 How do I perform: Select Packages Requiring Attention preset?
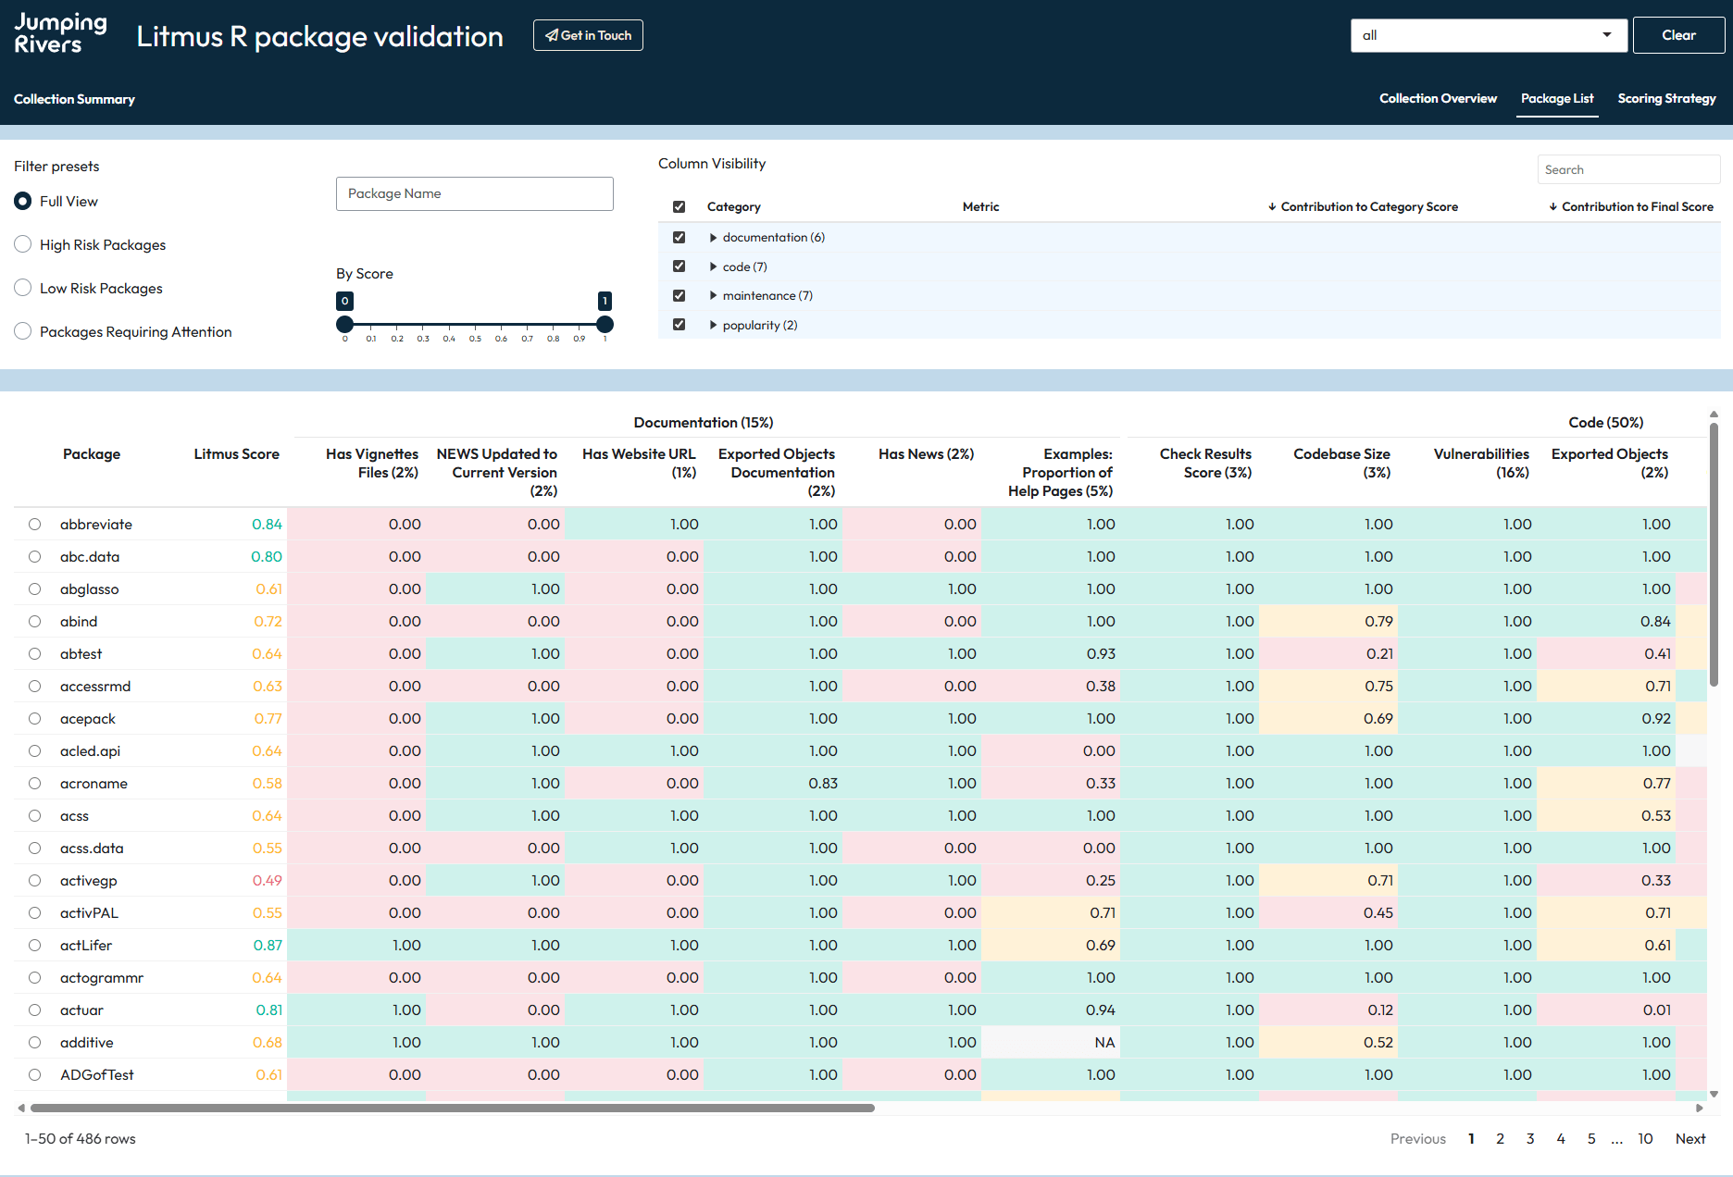coord(23,331)
